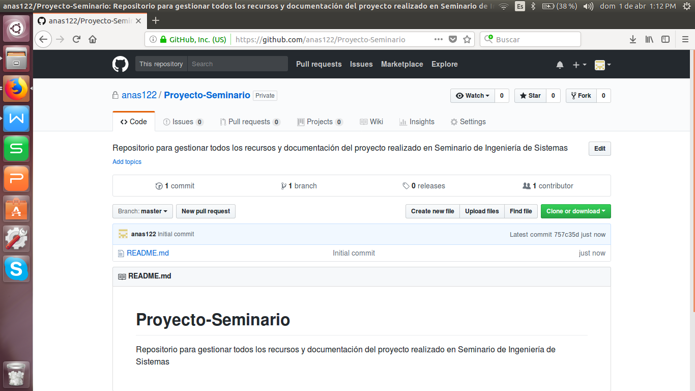Open Ubuntu Software from the dock
Image resolution: width=695 pixels, height=391 pixels.
click(16, 208)
